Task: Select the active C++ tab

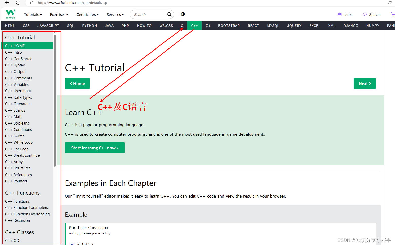Action: click(194, 26)
